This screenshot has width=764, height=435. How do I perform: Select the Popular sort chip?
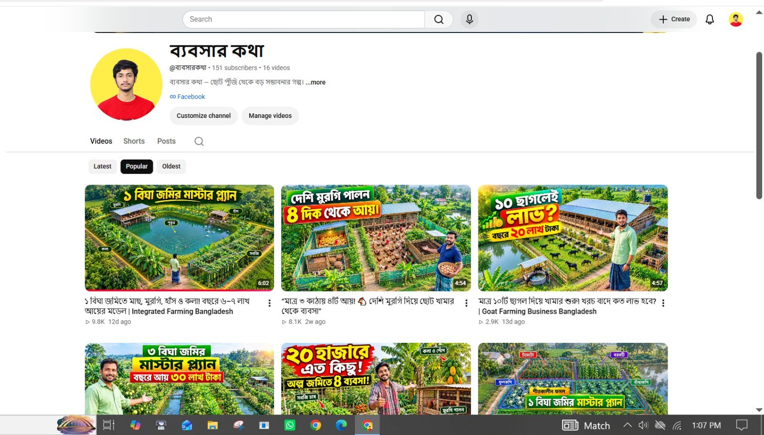pos(137,166)
